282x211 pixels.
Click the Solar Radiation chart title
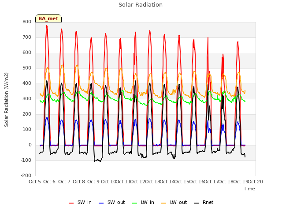[141, 5]
